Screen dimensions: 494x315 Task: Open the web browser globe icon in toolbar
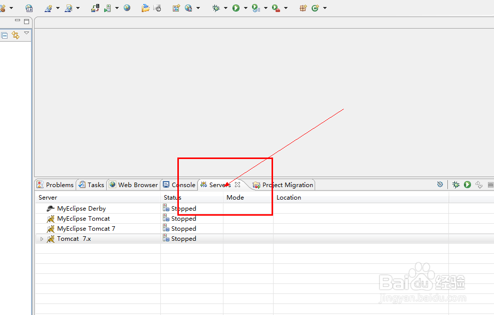click(x=127, y=8)
